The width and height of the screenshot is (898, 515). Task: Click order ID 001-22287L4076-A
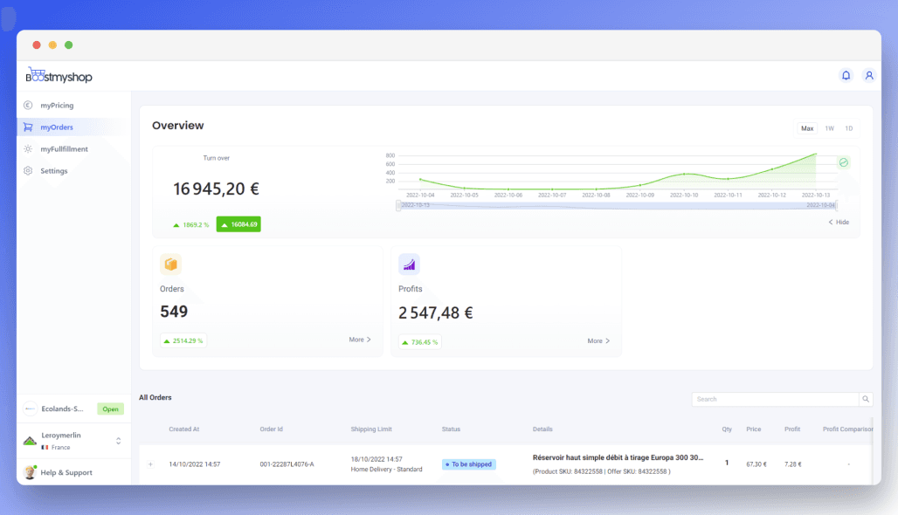pyautogui.click(x=287, y=464)
